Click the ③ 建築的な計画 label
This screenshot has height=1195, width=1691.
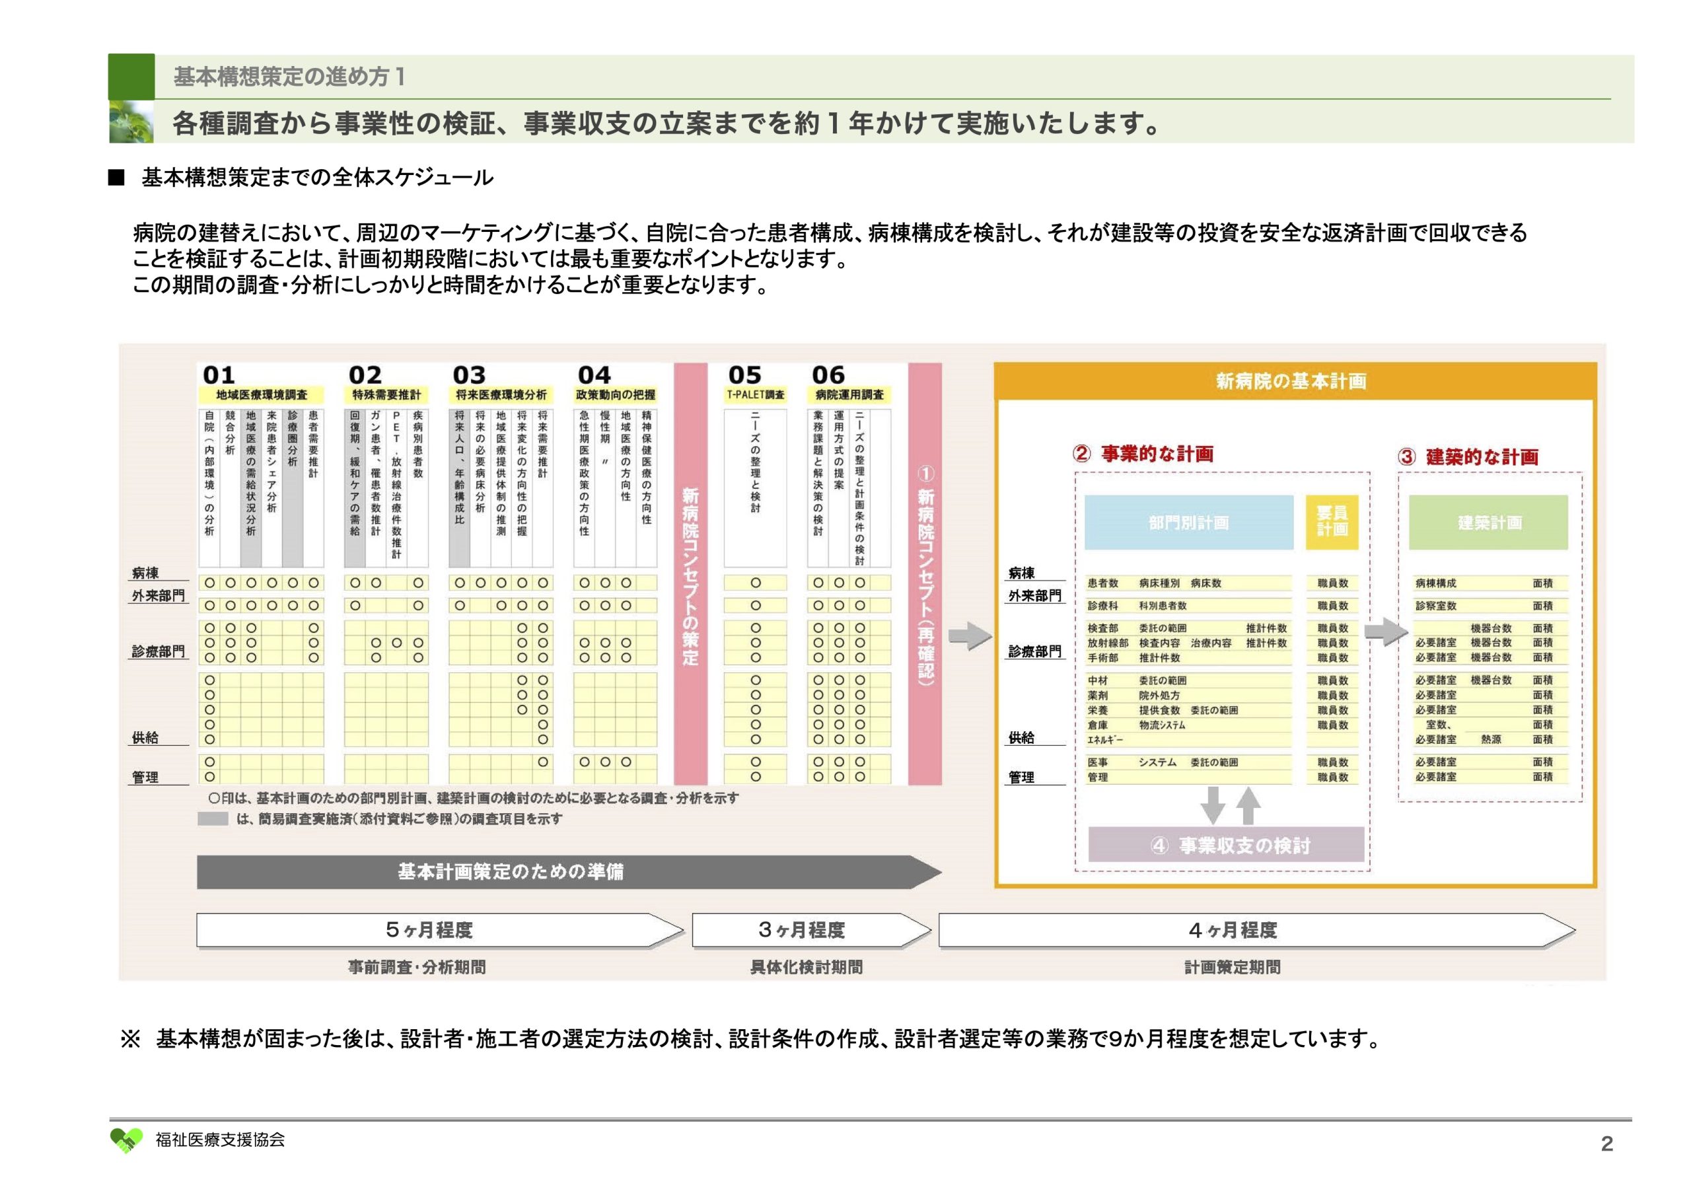pos(1468,456)
